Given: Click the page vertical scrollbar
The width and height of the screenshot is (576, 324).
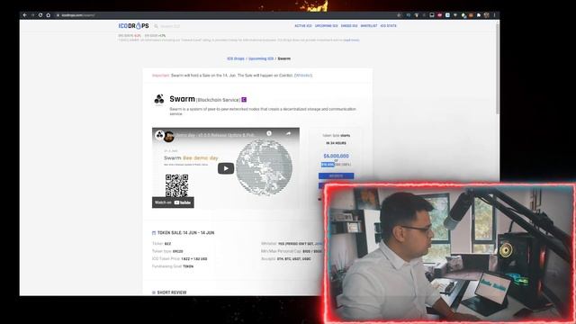Looking at the screenshot, I should 498,68.
